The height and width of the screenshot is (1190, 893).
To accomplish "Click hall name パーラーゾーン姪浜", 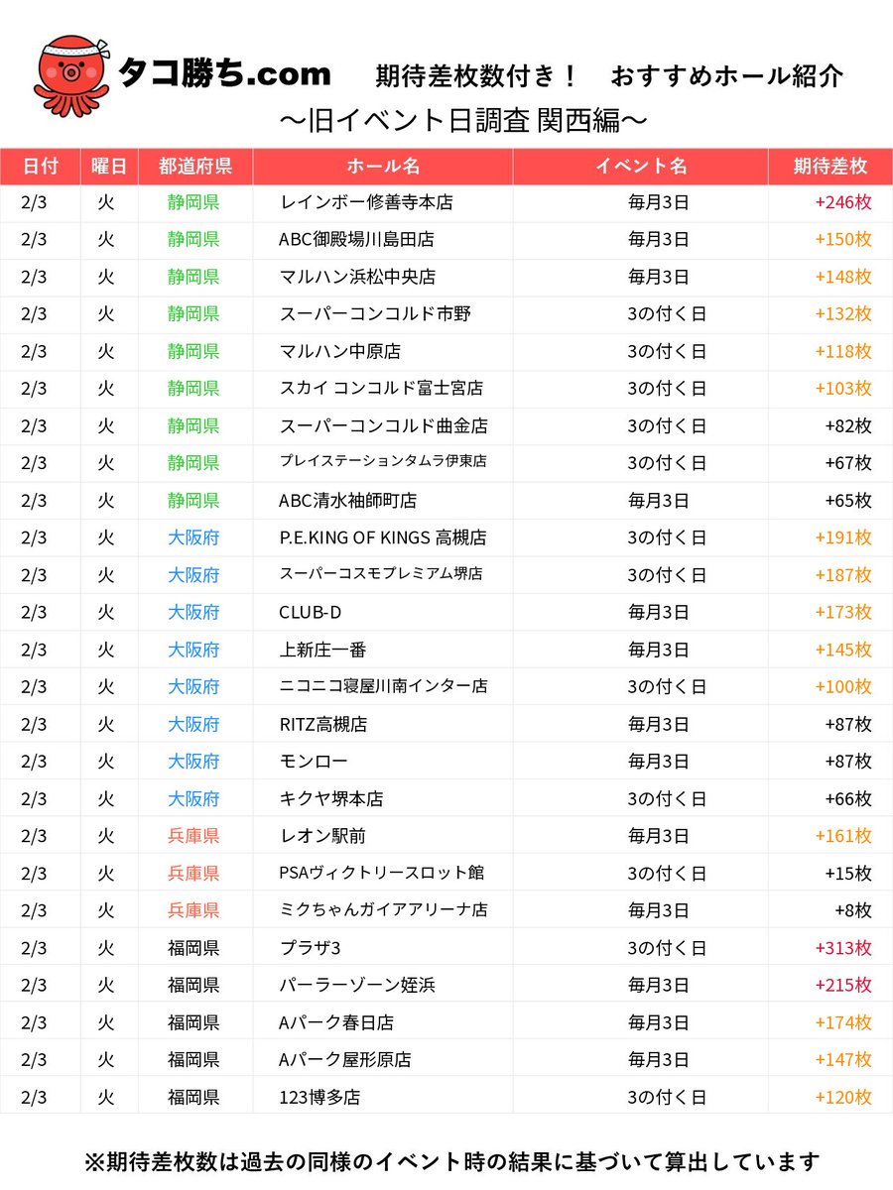I will coord(357,985).
